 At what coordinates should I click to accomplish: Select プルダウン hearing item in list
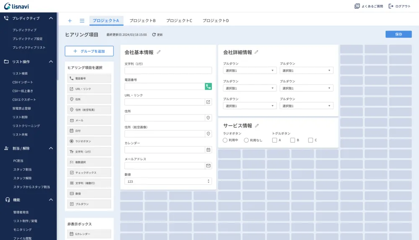(89, 204)
